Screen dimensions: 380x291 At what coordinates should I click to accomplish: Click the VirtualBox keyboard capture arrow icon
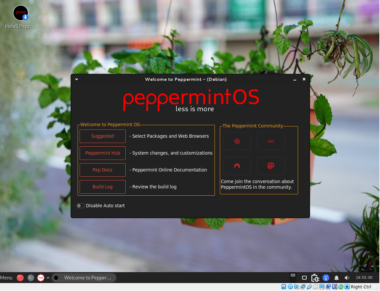(347, 287)
